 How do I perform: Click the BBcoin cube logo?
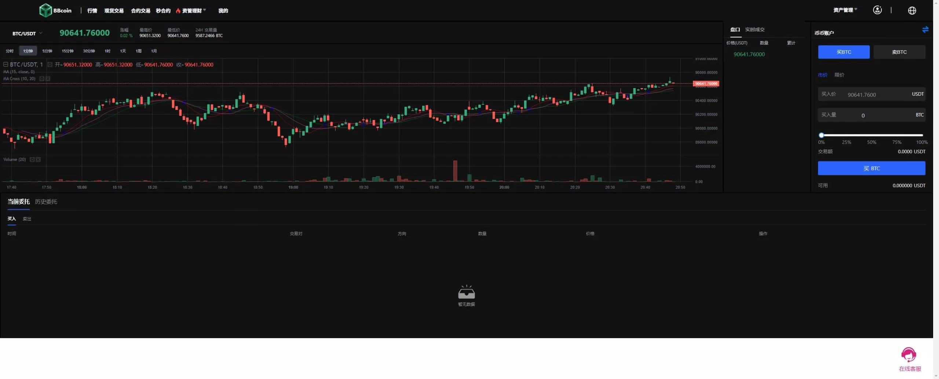click(45, 10)
